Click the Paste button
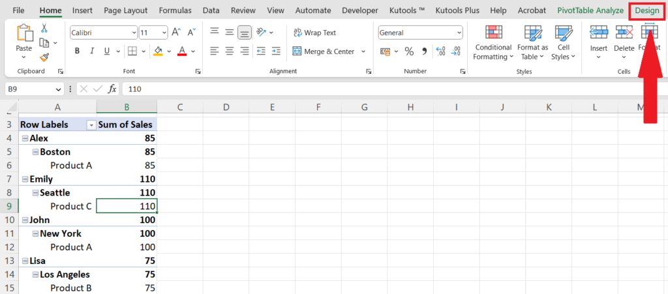668x294 pixels. [23, 38]
